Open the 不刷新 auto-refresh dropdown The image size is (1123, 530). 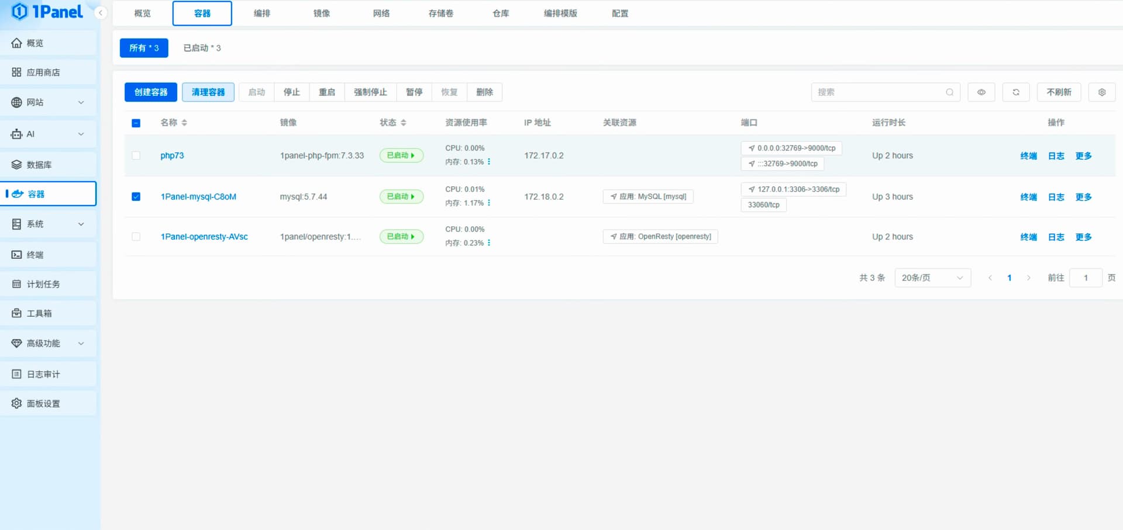pos(1059,92)
